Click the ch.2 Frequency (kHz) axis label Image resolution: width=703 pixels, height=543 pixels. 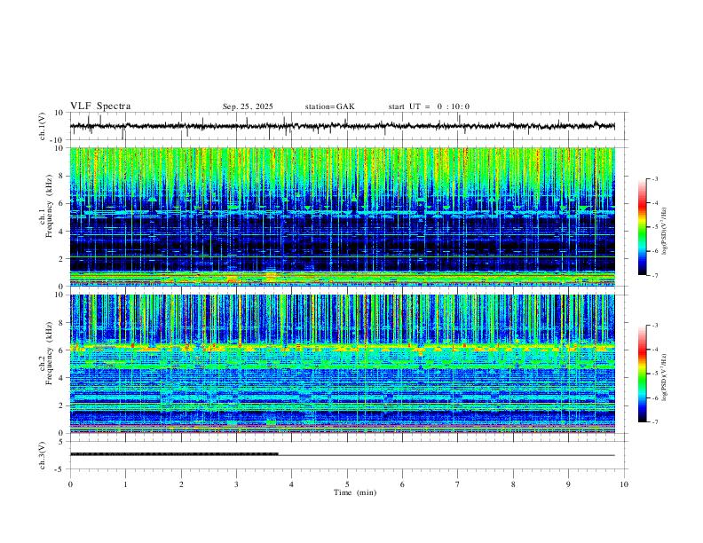click(x=45, y=353)
